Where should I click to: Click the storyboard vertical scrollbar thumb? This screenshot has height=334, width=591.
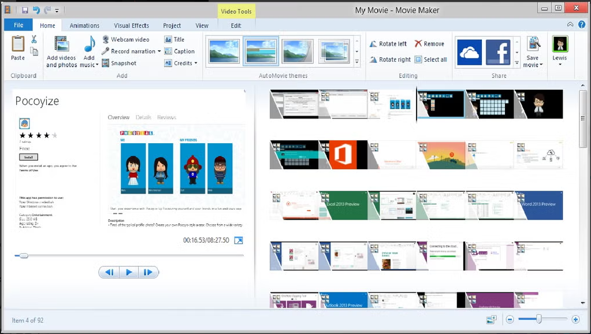click(x=583, y=118)
